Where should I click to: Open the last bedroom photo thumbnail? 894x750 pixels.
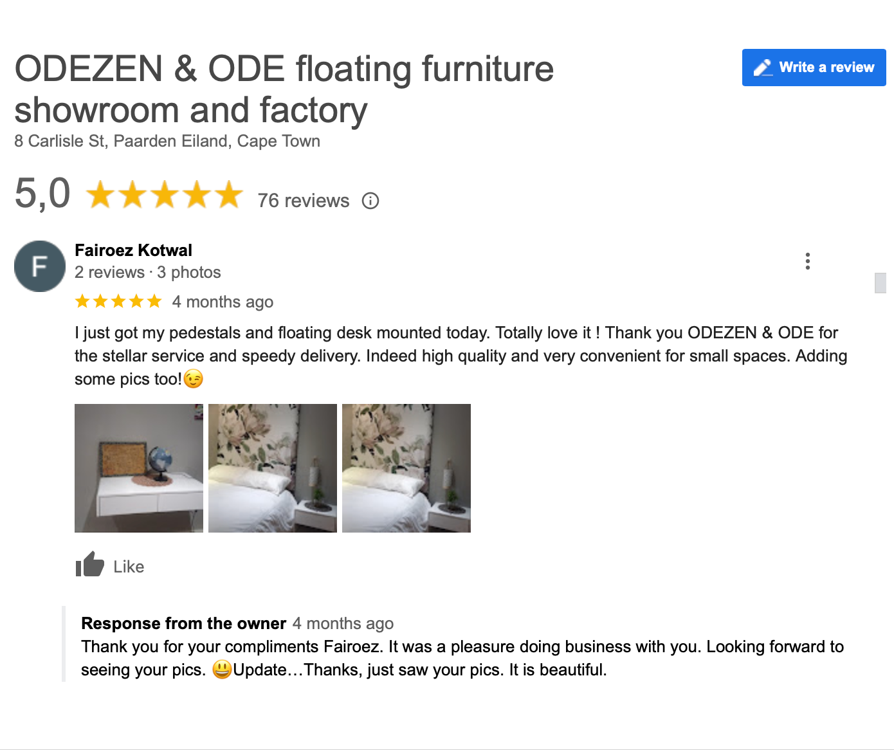coord(406,468)
